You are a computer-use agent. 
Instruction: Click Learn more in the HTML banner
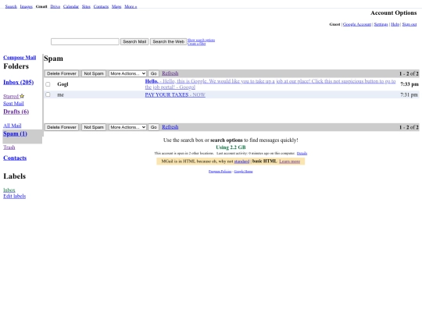coord(290,162)
